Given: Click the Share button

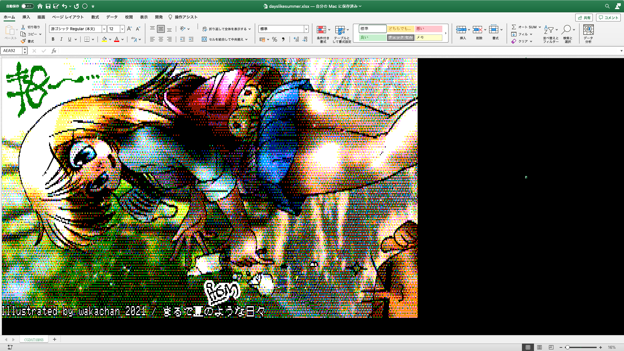Looking at the screenshot, I should (584, 18).
